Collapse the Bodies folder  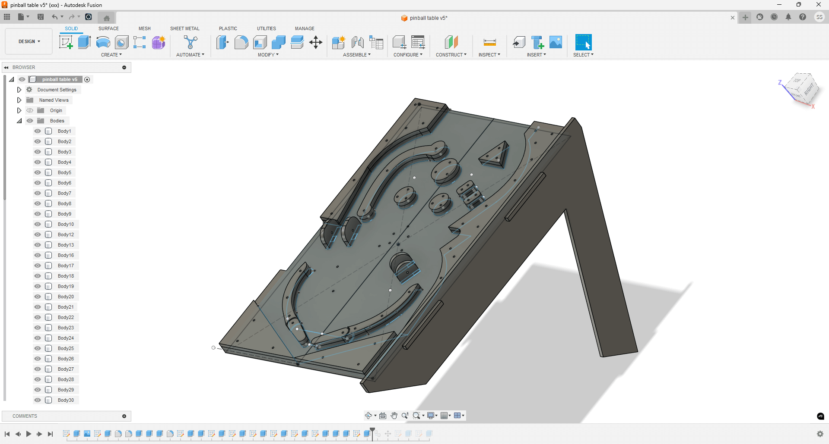19,121
